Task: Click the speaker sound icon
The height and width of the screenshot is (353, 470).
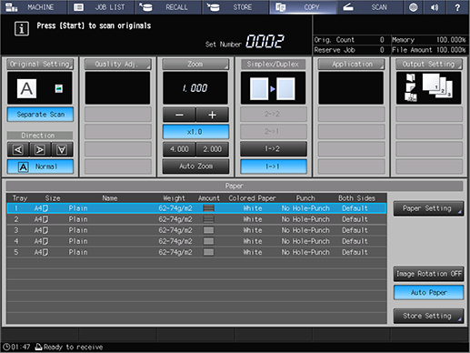Action: point(435,7)
